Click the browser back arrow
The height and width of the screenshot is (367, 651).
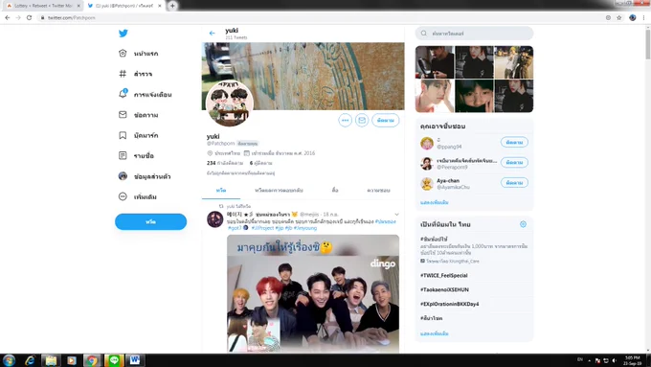(x=8, y=17)
